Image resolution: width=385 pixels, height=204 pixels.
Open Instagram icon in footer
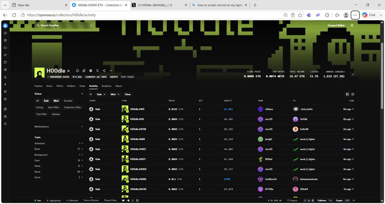pos(137,200)
